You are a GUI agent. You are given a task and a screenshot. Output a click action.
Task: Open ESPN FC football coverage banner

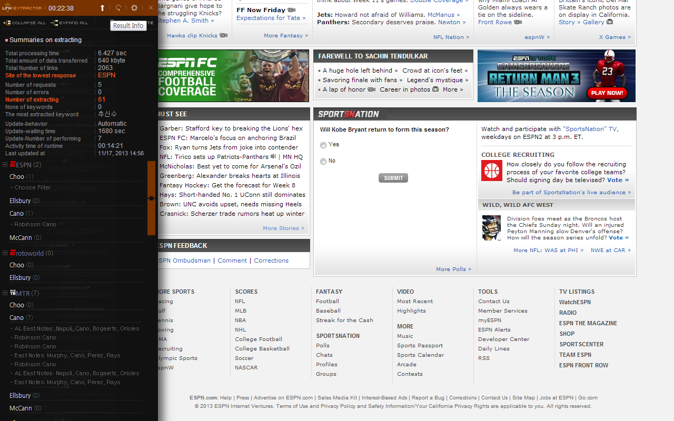click(x=233, y=76)
